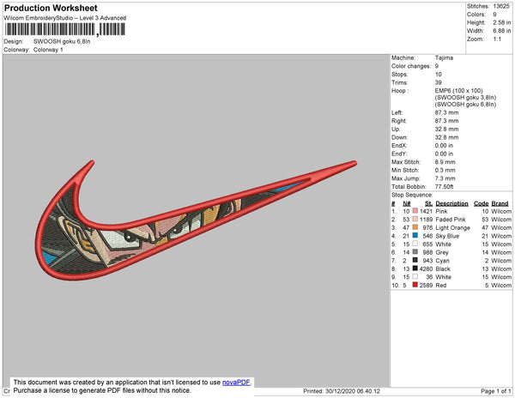Click the 'Page 1 of 1' footer text
Viewport: 515px width, 398px height.
pyautogui.click(x=495, y=391)
